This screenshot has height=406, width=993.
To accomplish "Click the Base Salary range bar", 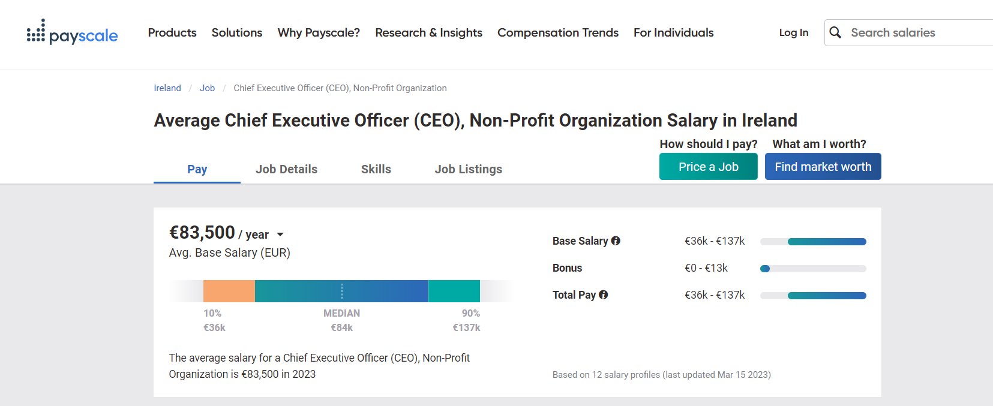I will [x=813, y=242].
